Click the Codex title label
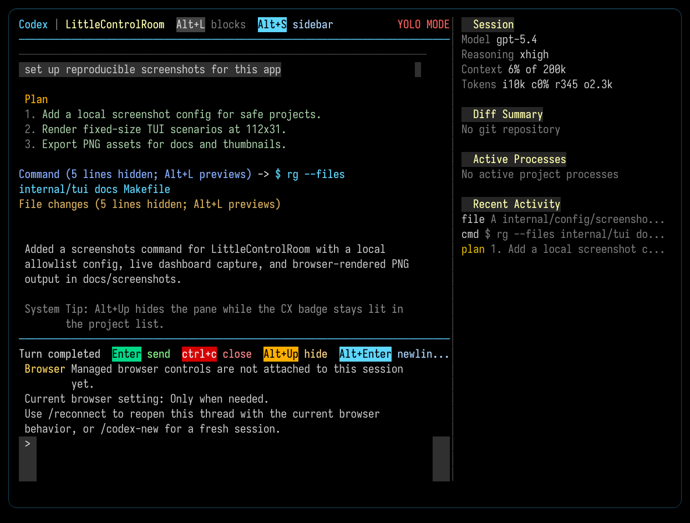 (x=33, y=24)
